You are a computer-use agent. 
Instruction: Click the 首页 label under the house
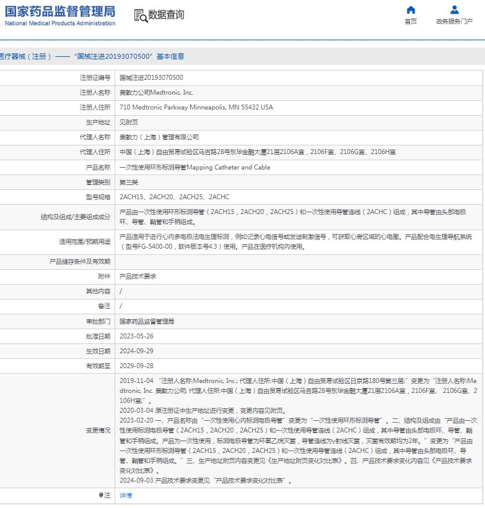click(x=411, y=22)
